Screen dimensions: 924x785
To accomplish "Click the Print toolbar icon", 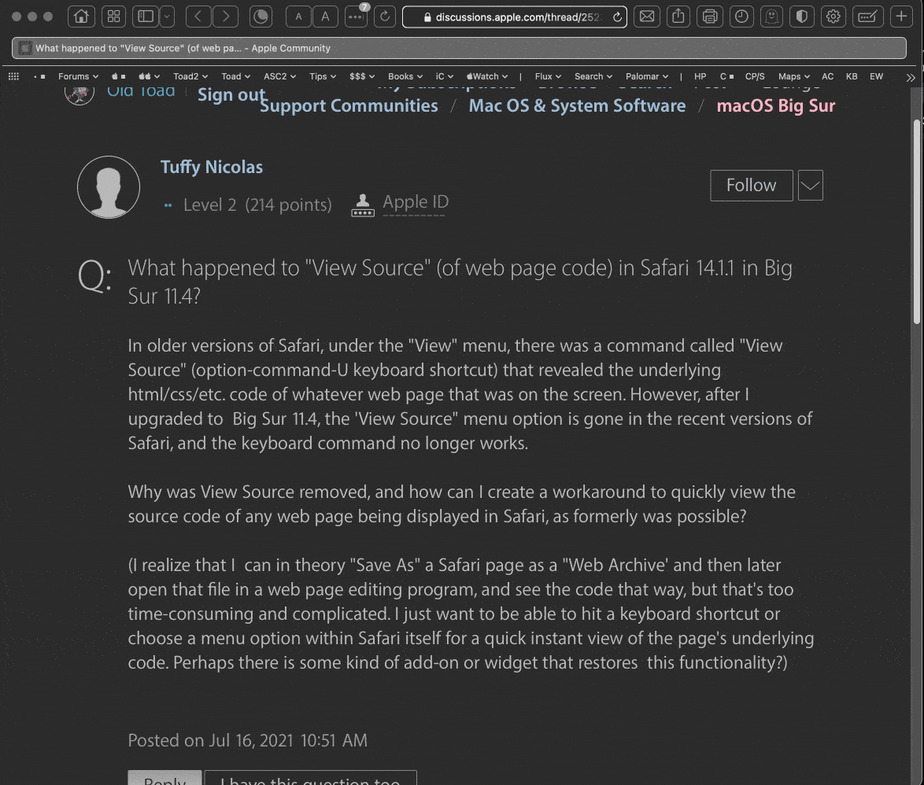I will 710,17.
